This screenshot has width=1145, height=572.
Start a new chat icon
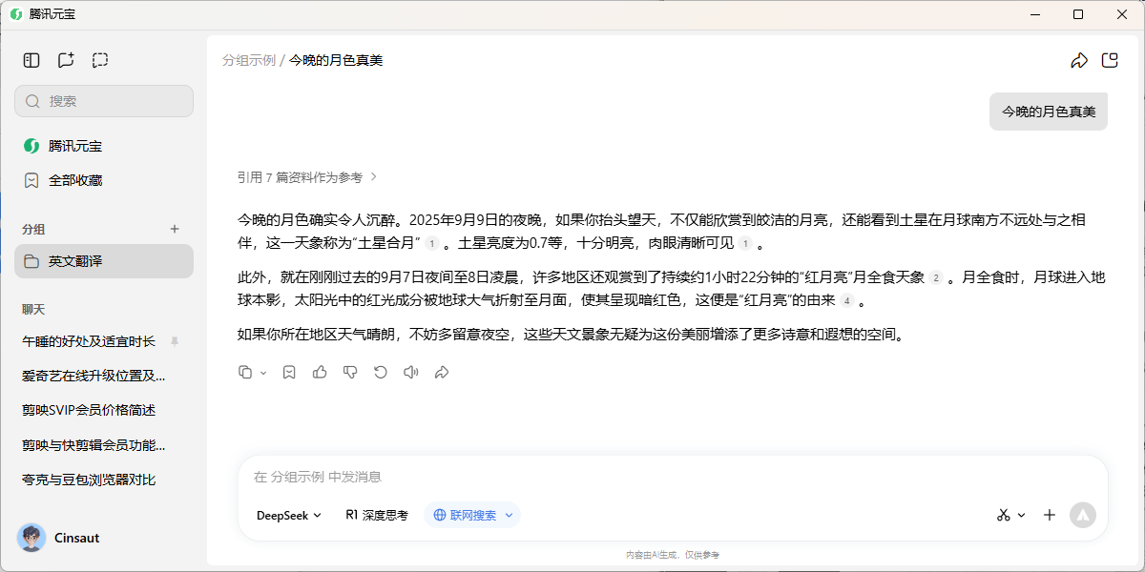[66, 60]
